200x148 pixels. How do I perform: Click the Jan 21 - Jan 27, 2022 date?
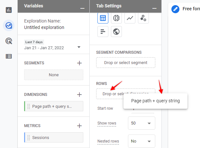click(44, 48)
